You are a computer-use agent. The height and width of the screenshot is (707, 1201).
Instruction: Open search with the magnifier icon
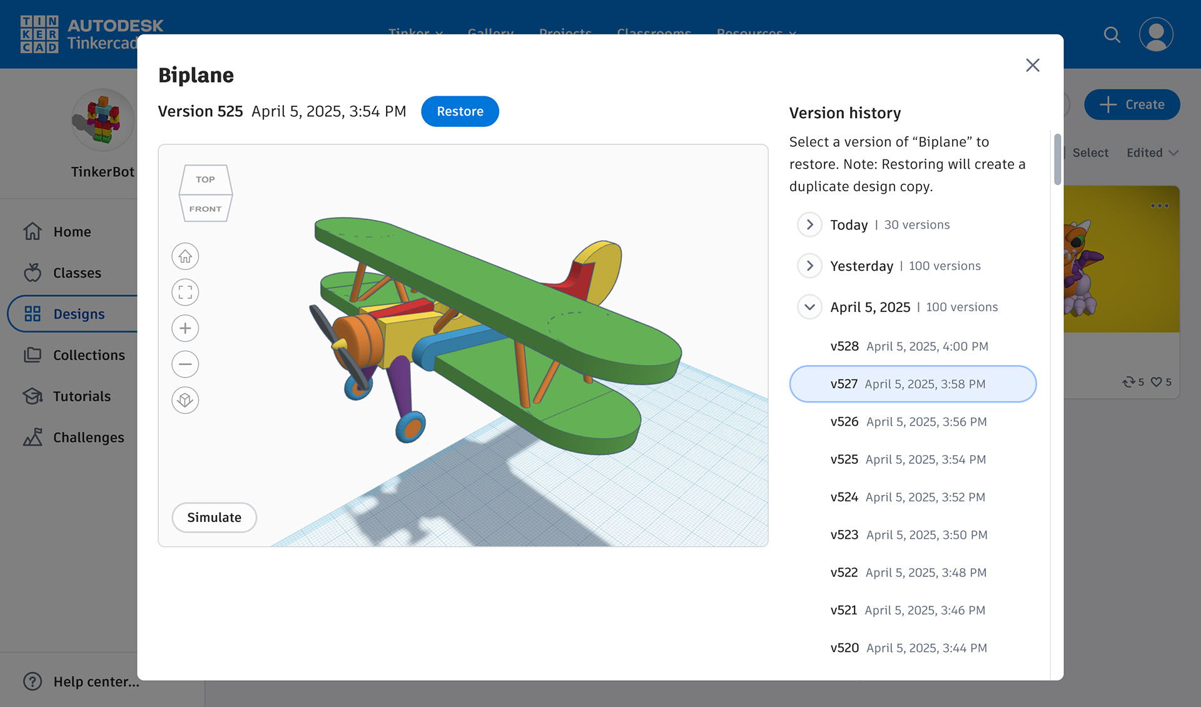point(1112,35)
